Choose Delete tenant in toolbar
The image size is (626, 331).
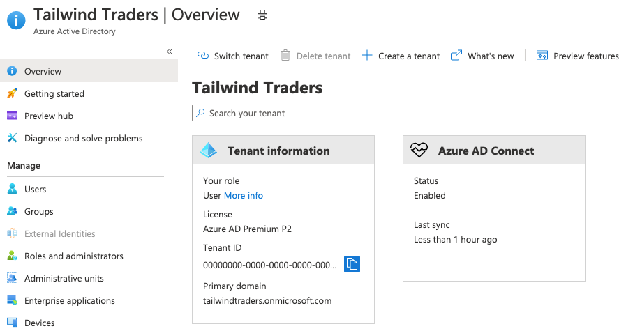(323, 56)
